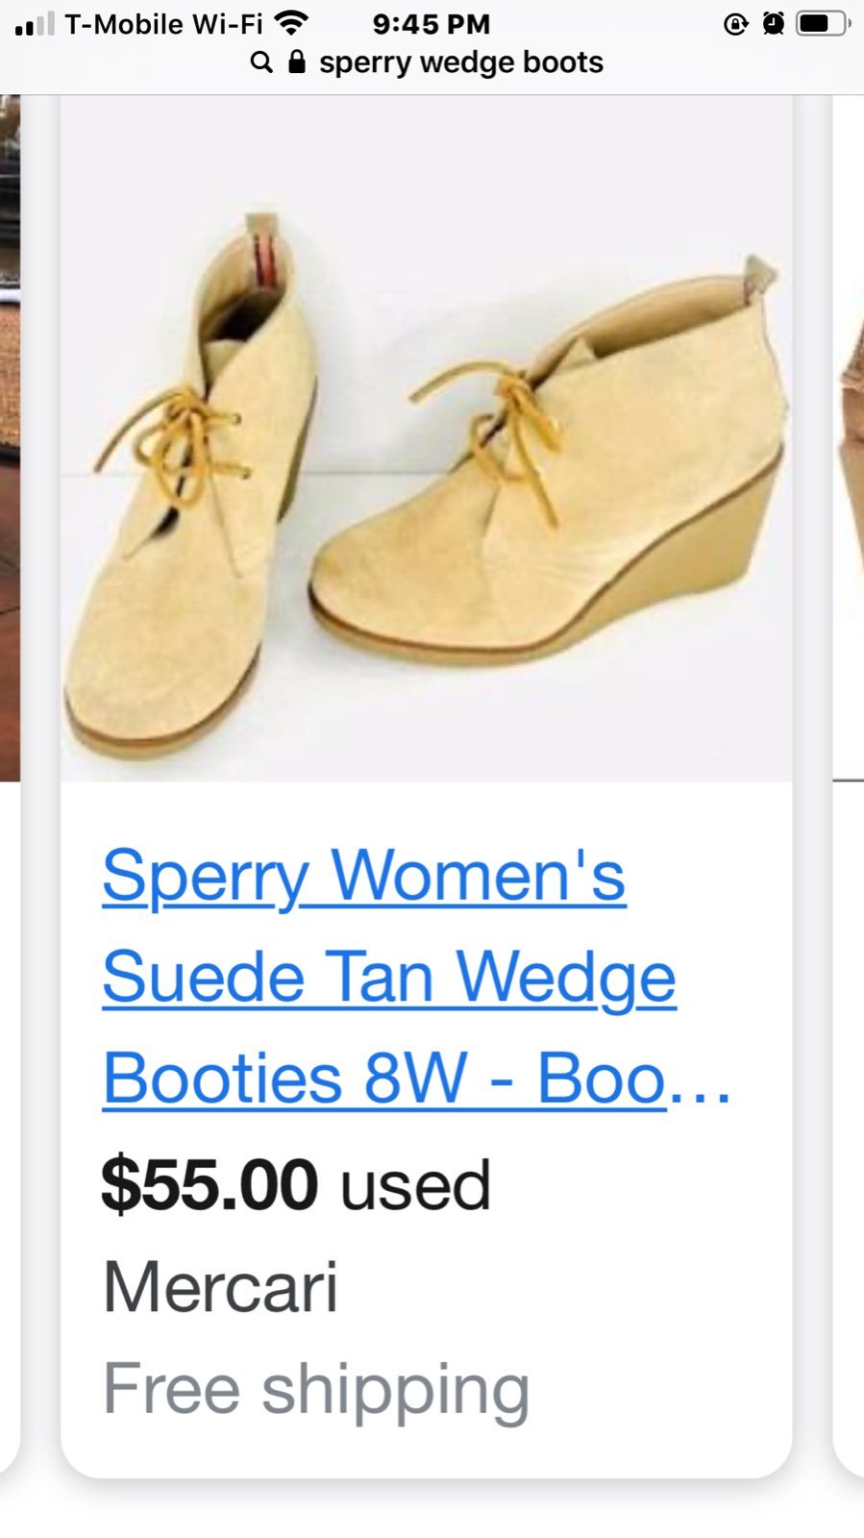The image size is (864, 1538).
Task: Tap the battery indicator icon
Action: (825, 23)
